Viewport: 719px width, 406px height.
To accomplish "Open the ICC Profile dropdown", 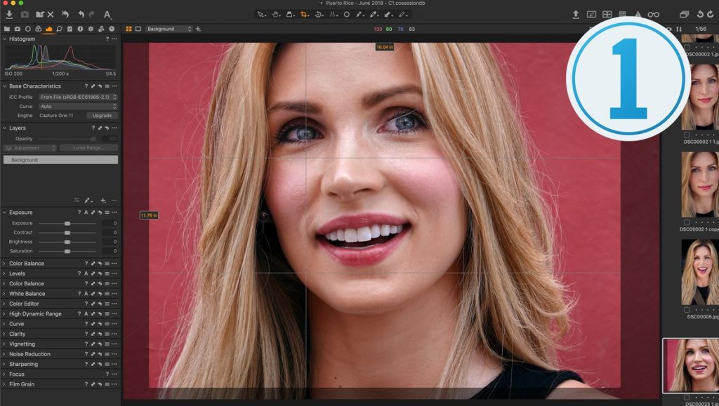I will [x=77, y=97].
